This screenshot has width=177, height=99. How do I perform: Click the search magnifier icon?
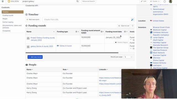[77, 1]
